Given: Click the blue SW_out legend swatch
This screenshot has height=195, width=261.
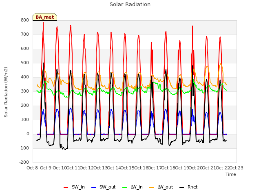Looking at the screenshot, I should coord(94,188).
